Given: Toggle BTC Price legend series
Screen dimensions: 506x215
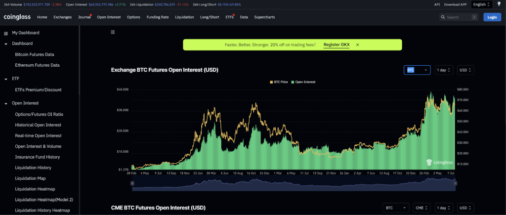Looking at the screenshot, I should [280, 82].
